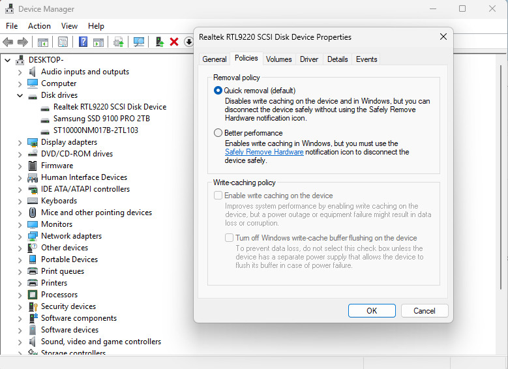
Task: Click the Keyboards icon in the tree
Action: [33, 201]
